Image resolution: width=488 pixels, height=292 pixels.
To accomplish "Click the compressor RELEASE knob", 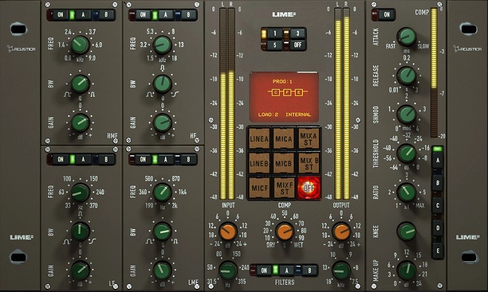I will click(x=406, y=75).
